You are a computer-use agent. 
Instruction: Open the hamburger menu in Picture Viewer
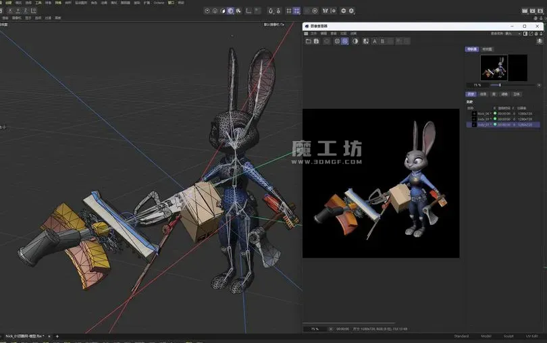[x=307, y=33]
